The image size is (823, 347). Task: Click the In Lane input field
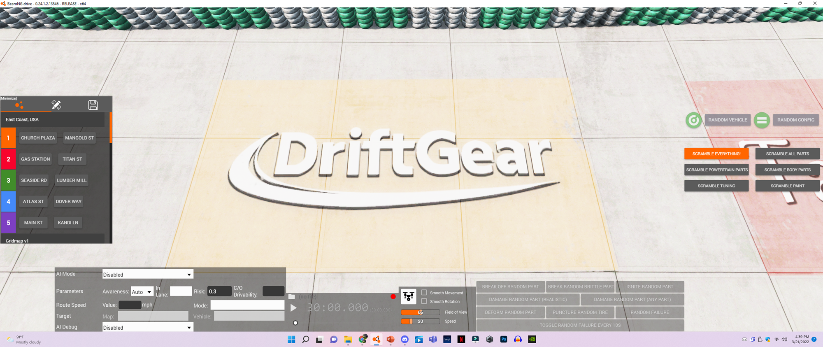(181, 291)
